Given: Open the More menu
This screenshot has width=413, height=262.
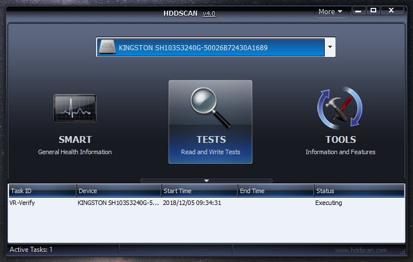Looking at the screenshot, I should [x=330, y=11].
